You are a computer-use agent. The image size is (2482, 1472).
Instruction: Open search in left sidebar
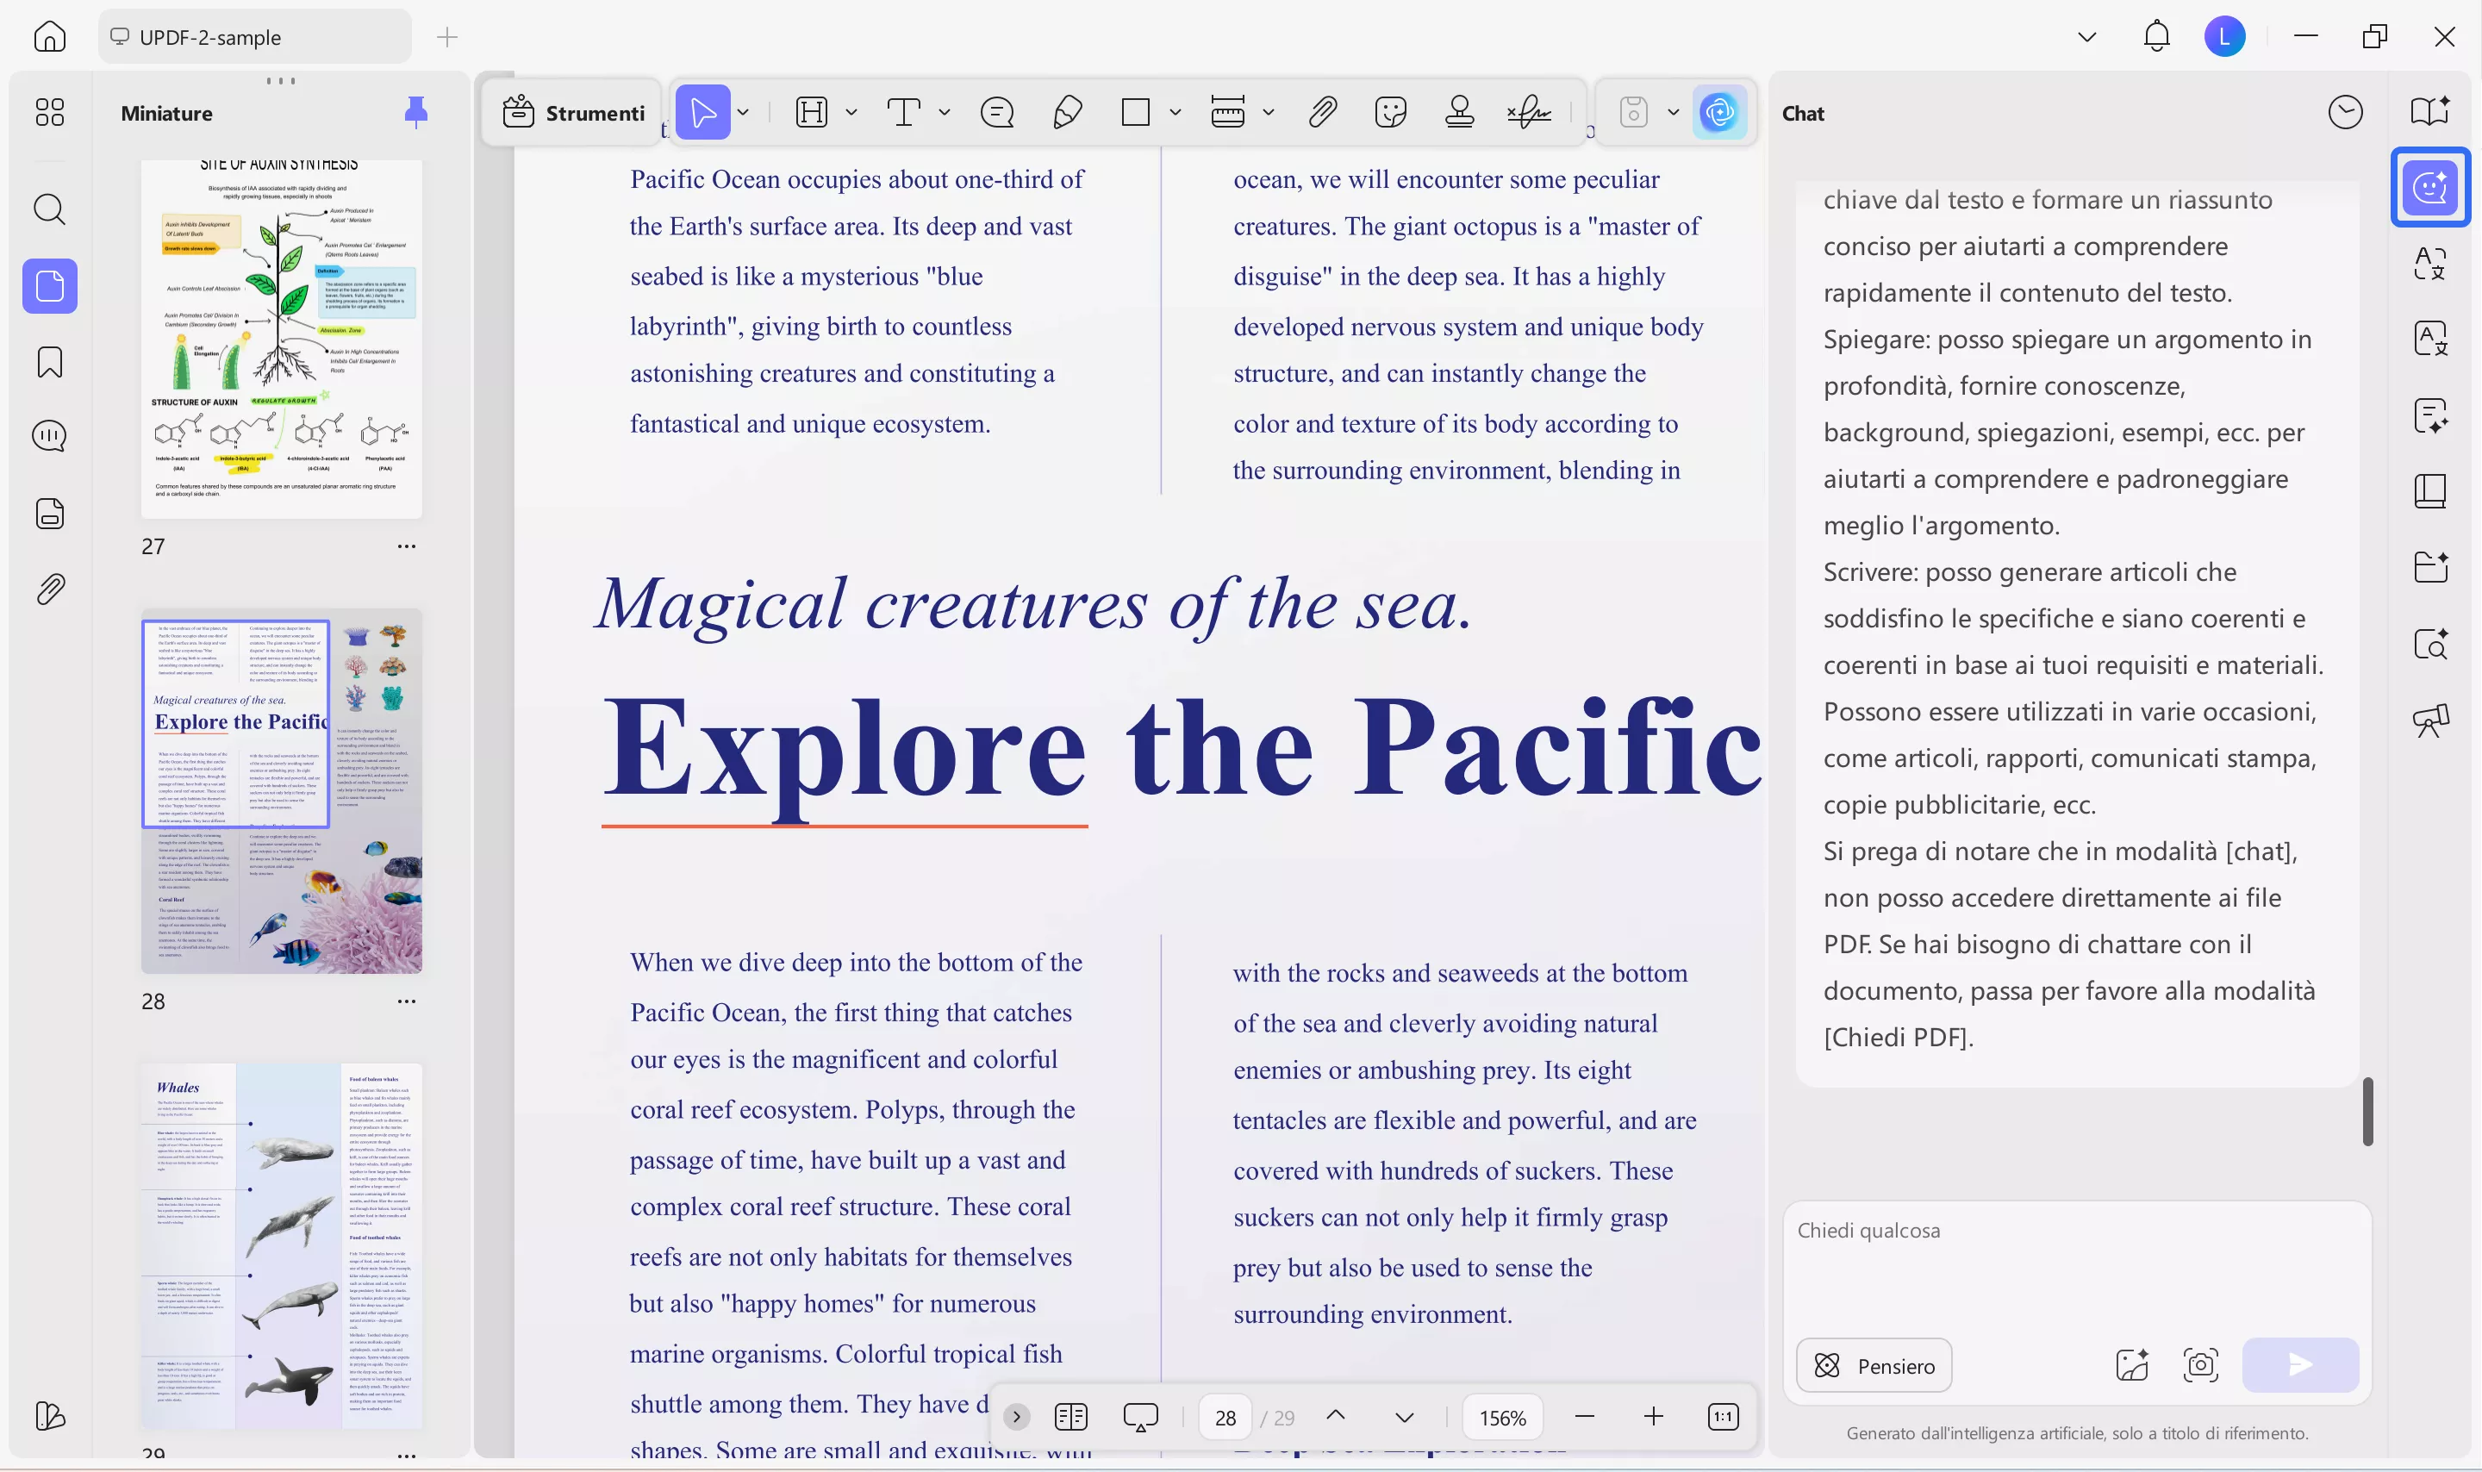pos(50,209)
